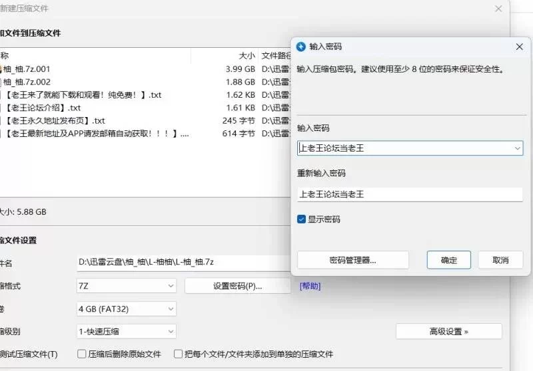Click the 文件路径 column header
Screen dimensions: 533x371
point(276,56)
